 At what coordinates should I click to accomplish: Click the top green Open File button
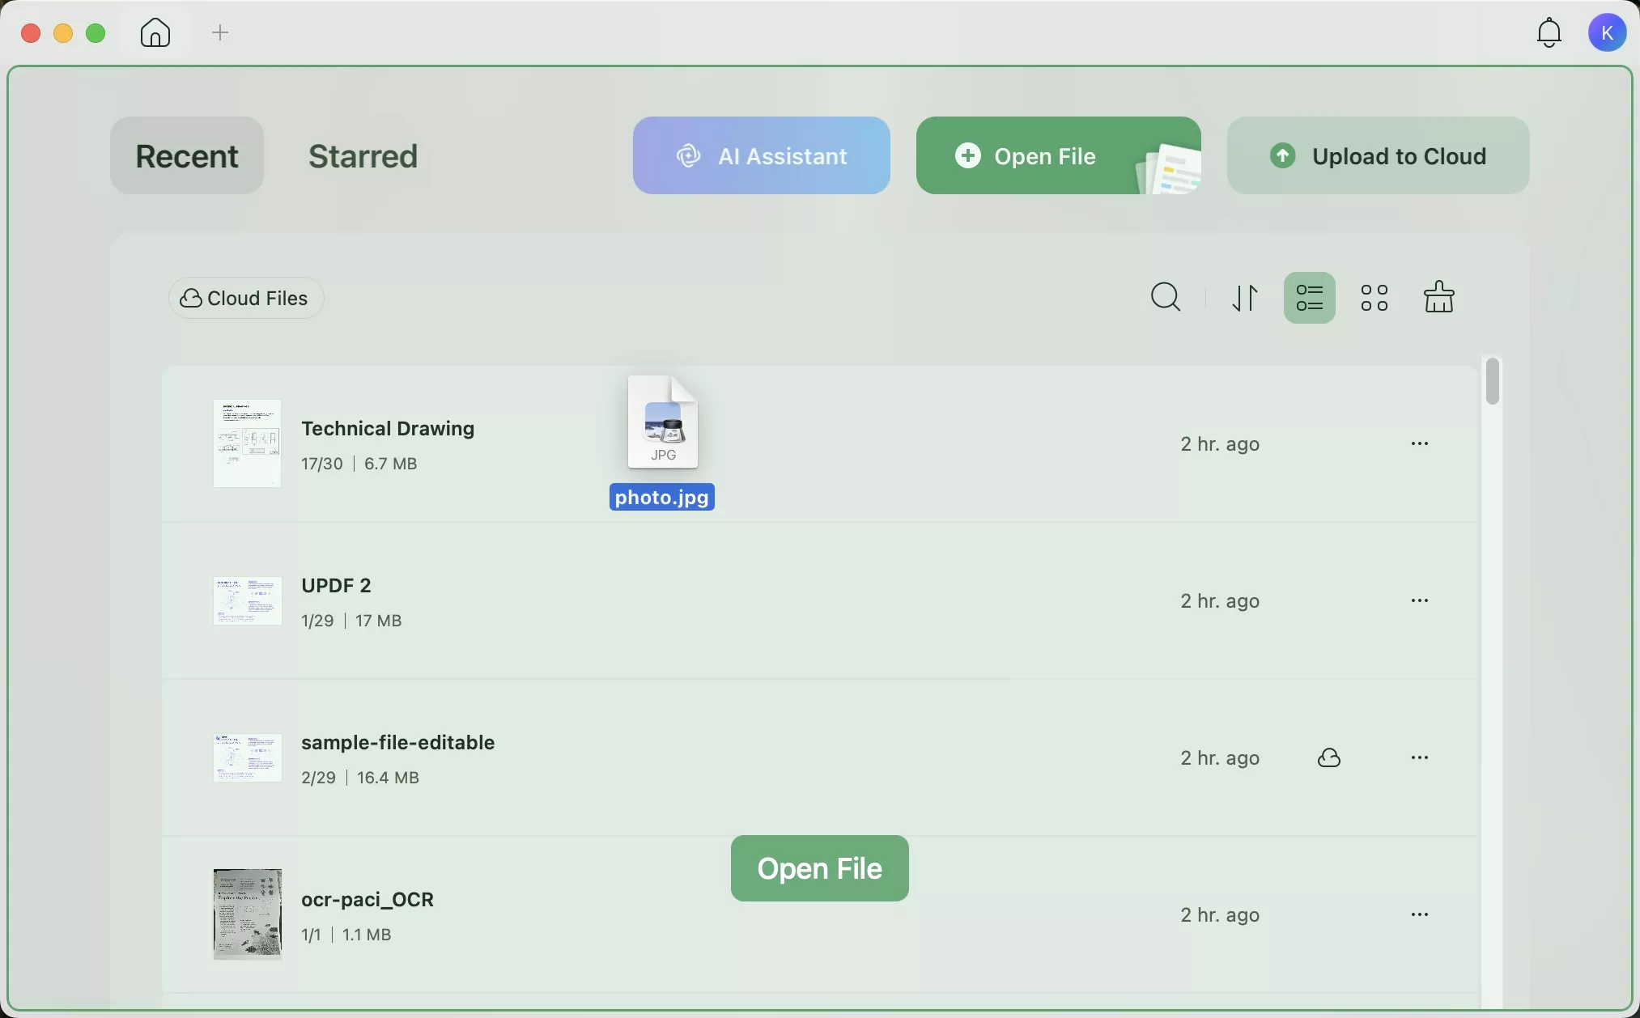[x=1044, y=156]
